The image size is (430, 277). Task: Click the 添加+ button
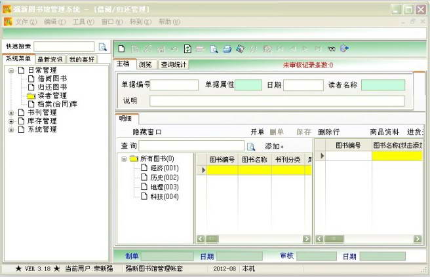point(274,146)
